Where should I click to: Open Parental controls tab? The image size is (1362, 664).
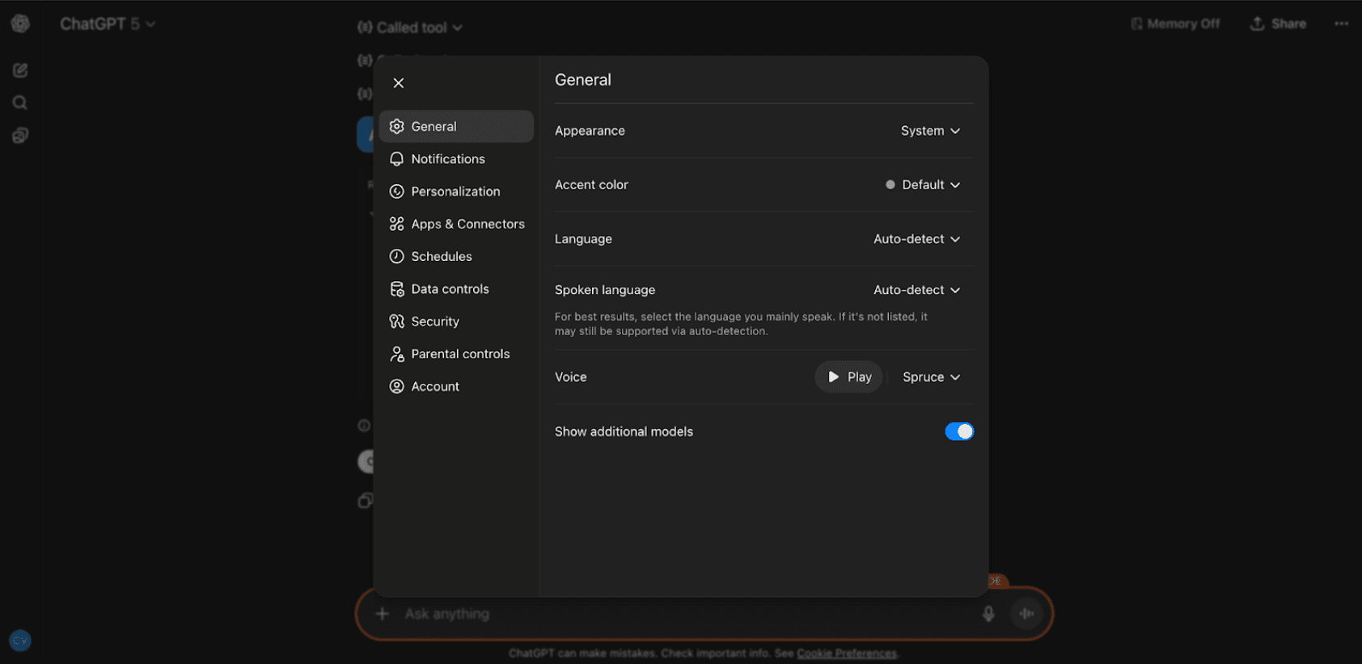[456, 354]
